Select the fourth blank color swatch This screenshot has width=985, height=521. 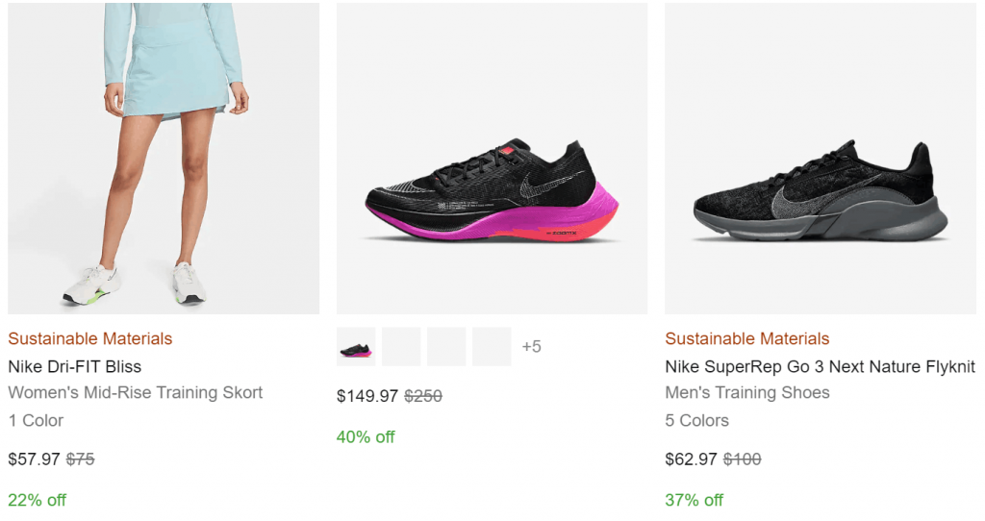(x=492, y=347)
